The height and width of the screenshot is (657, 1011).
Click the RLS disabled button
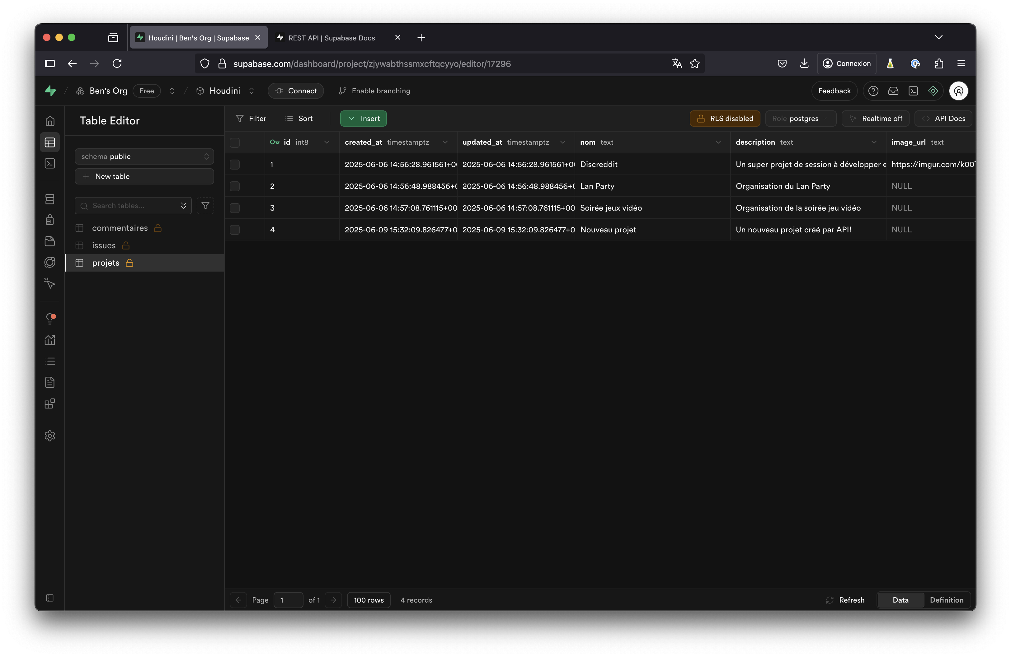point(725,119)
